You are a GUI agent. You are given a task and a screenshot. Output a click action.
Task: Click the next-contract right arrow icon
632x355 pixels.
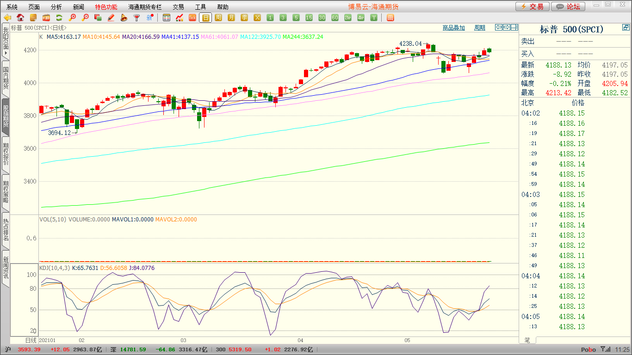coord(507,27)
